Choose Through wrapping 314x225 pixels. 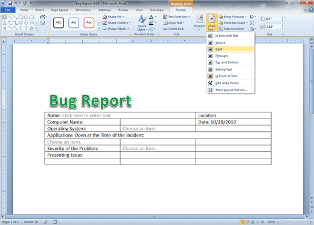point(231,56)
